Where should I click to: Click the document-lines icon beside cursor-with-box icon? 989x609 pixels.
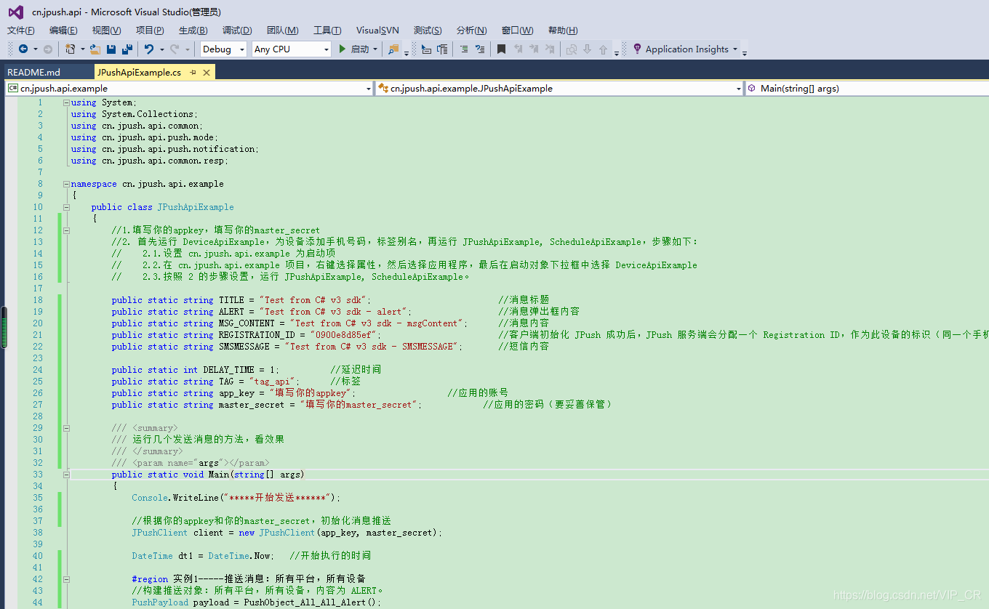pos(442,49)
